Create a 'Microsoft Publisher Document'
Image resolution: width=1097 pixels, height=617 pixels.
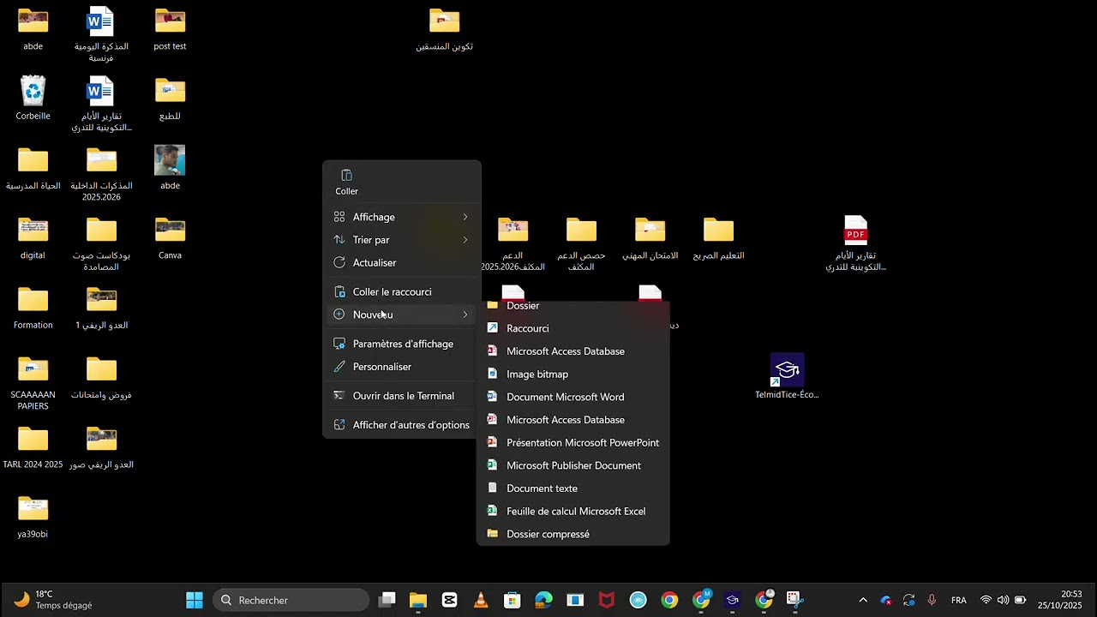point(572,465)
